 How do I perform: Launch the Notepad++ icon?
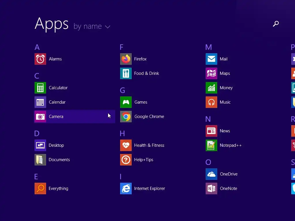(211, 145)
